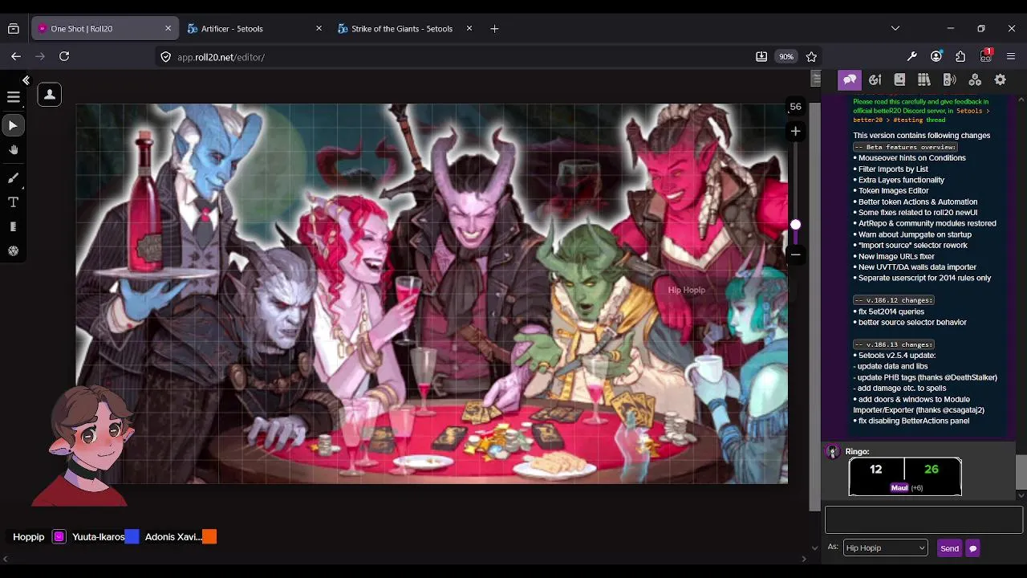
Task: Zoom out with the minus button
Action: (795, 254)
